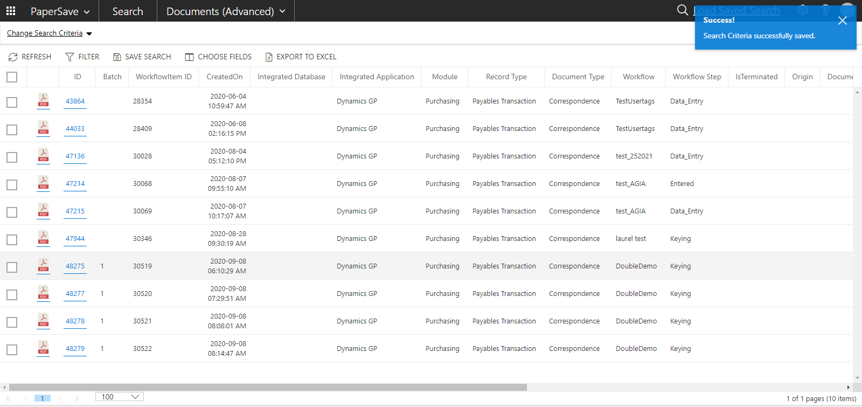Click the Refresh icon in toolbar

click(x=13, y=57)
